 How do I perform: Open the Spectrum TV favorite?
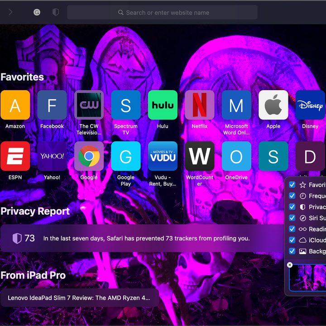(126, 105)
